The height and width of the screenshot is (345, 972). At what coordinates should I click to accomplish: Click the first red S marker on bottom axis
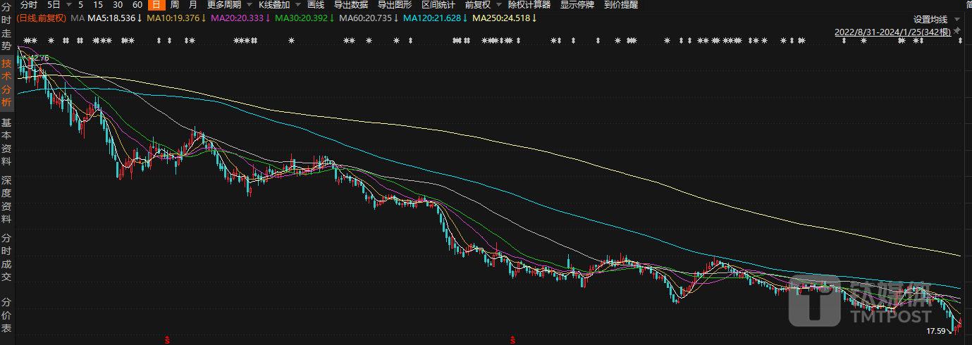[168, 340]
